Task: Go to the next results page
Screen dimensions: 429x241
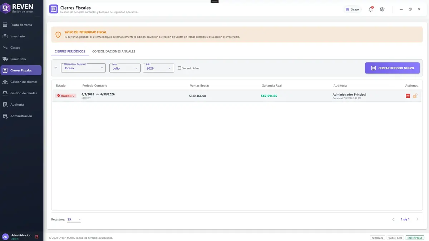Action: [x=417, y=220]
